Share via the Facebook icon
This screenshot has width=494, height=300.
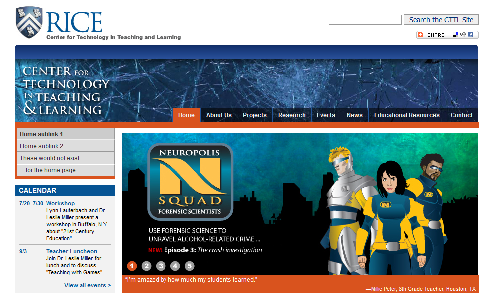tap(470, 35)
